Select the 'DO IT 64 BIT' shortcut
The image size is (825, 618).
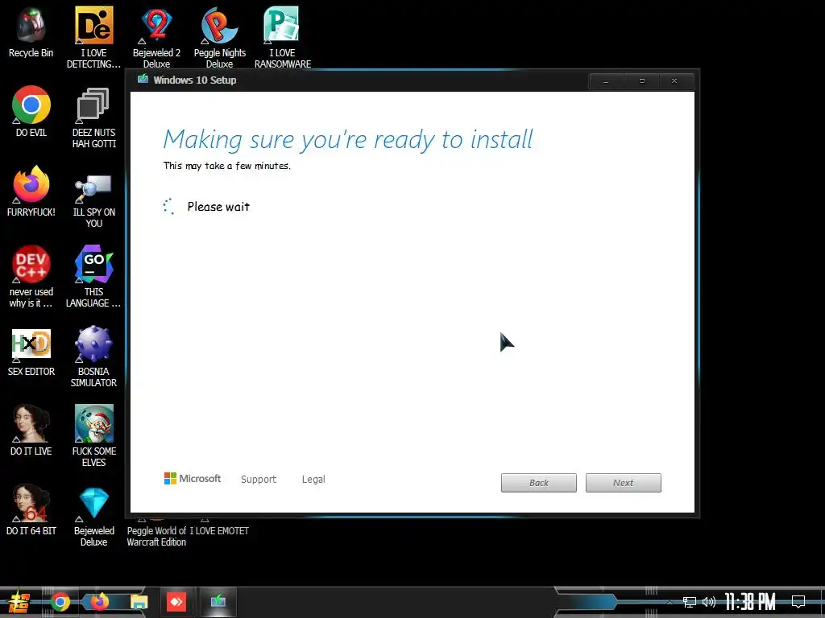point(31,510)
